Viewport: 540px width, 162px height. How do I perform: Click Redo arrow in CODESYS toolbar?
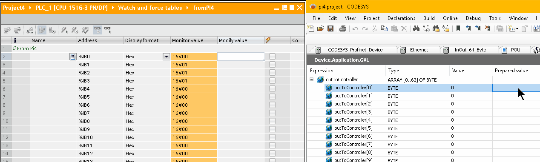(365, 29)
